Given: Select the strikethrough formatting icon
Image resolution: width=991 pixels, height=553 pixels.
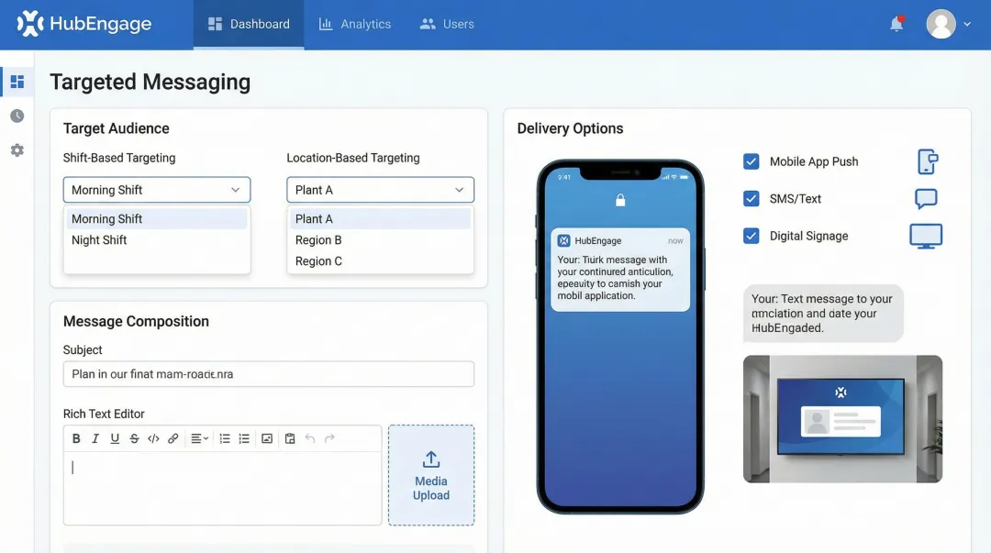Looking at the screenshot, I should point(134,438).
